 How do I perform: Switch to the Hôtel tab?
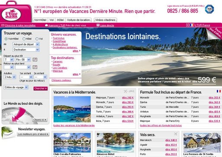tap(60, 20)
